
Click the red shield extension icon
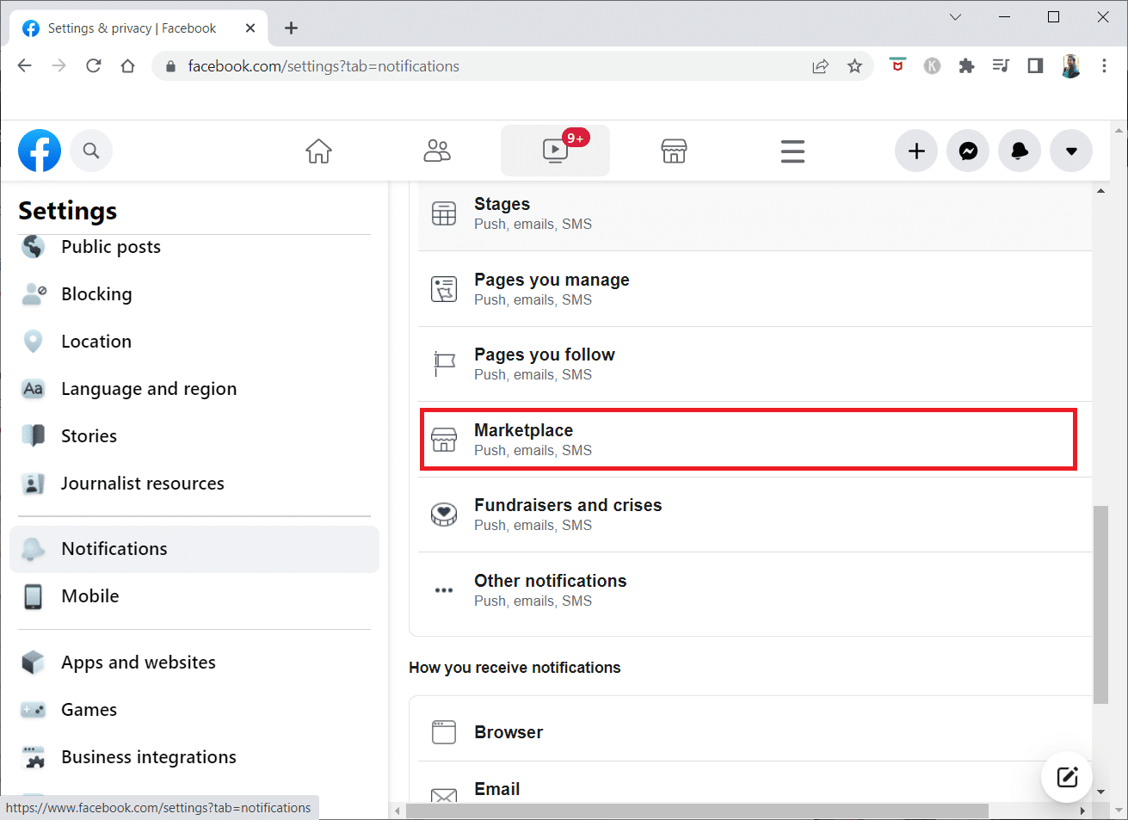click(x=897, y=65)
